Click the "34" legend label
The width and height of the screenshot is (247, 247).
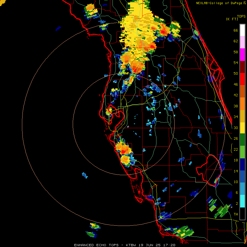coord(236,117)
